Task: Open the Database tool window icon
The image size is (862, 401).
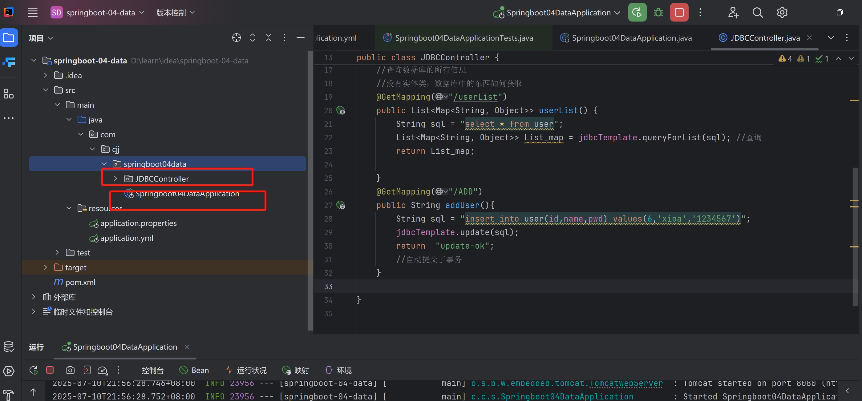Action: [8, 347]
